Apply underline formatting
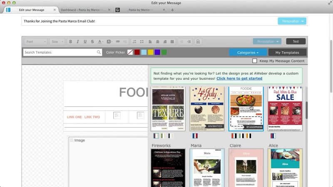 [85, 42]
